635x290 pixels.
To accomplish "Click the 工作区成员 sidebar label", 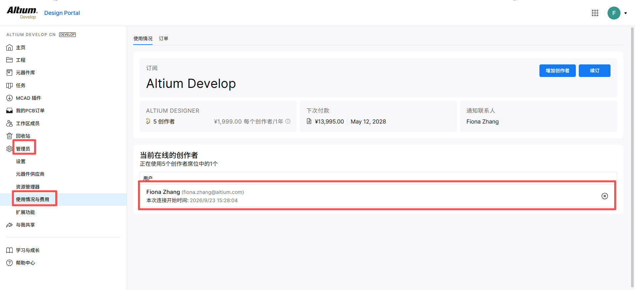I will (28, 124).
